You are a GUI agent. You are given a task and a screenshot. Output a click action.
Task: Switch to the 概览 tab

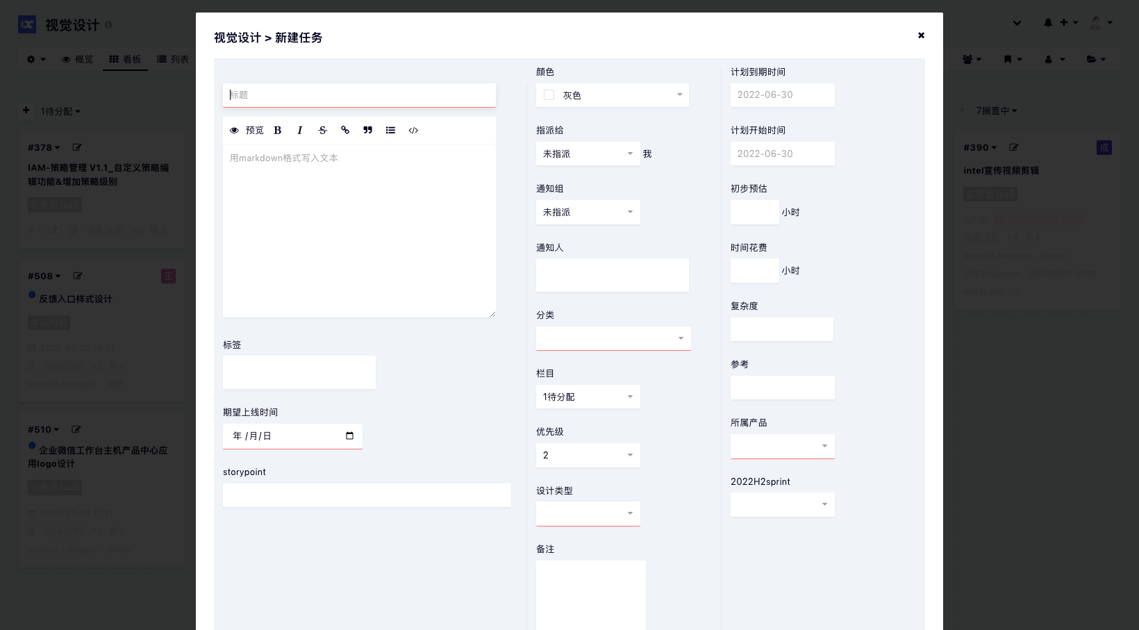[77, 60]
